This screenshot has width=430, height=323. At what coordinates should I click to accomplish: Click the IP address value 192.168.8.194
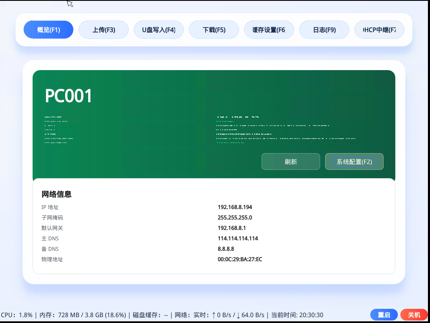click(x=235, y=207)
